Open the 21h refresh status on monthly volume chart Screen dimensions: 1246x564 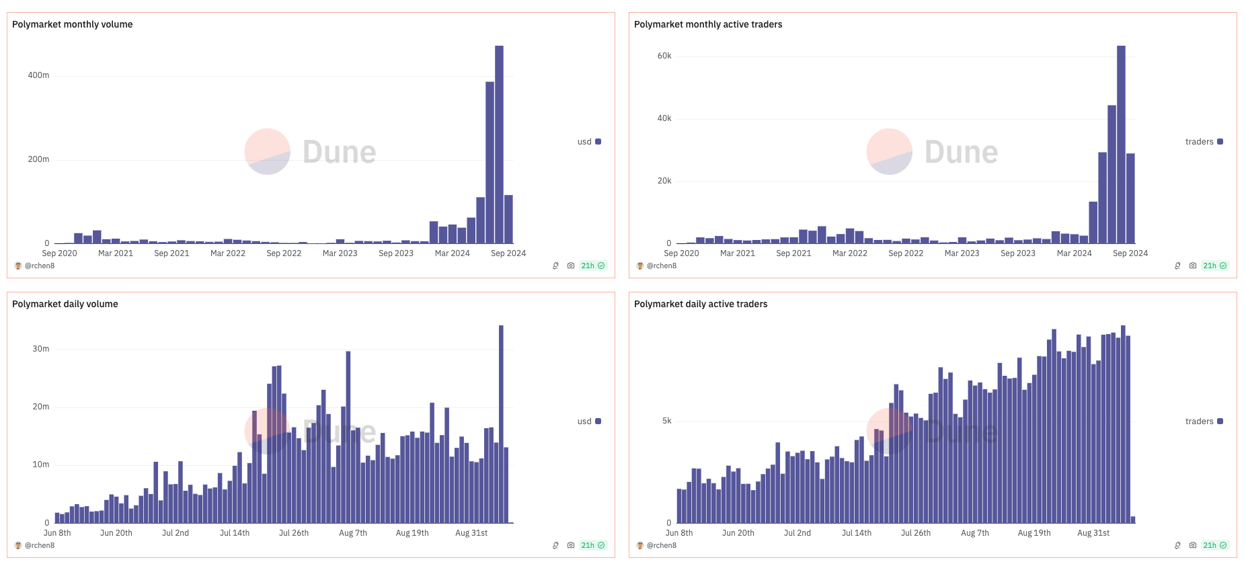point(592,266)
